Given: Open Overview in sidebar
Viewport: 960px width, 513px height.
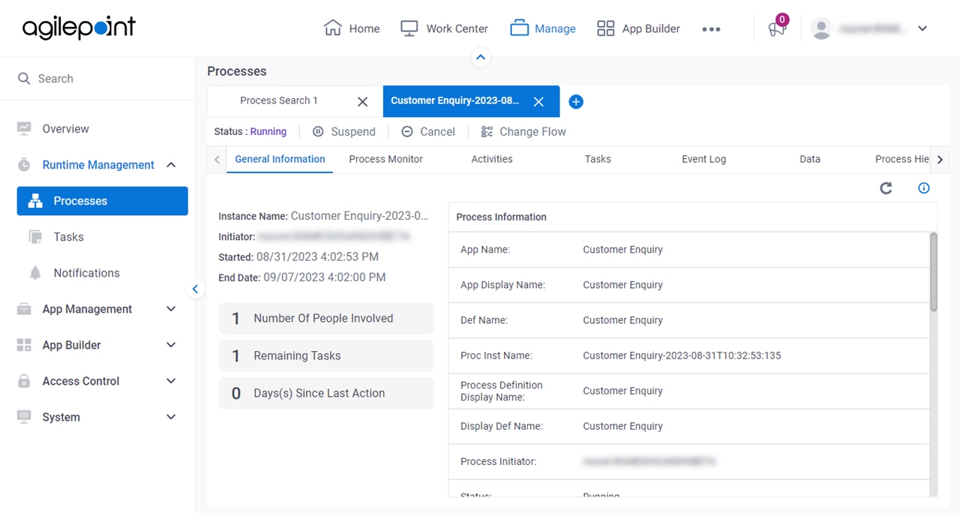Looking at the screenshot, I should click(65, 129).
